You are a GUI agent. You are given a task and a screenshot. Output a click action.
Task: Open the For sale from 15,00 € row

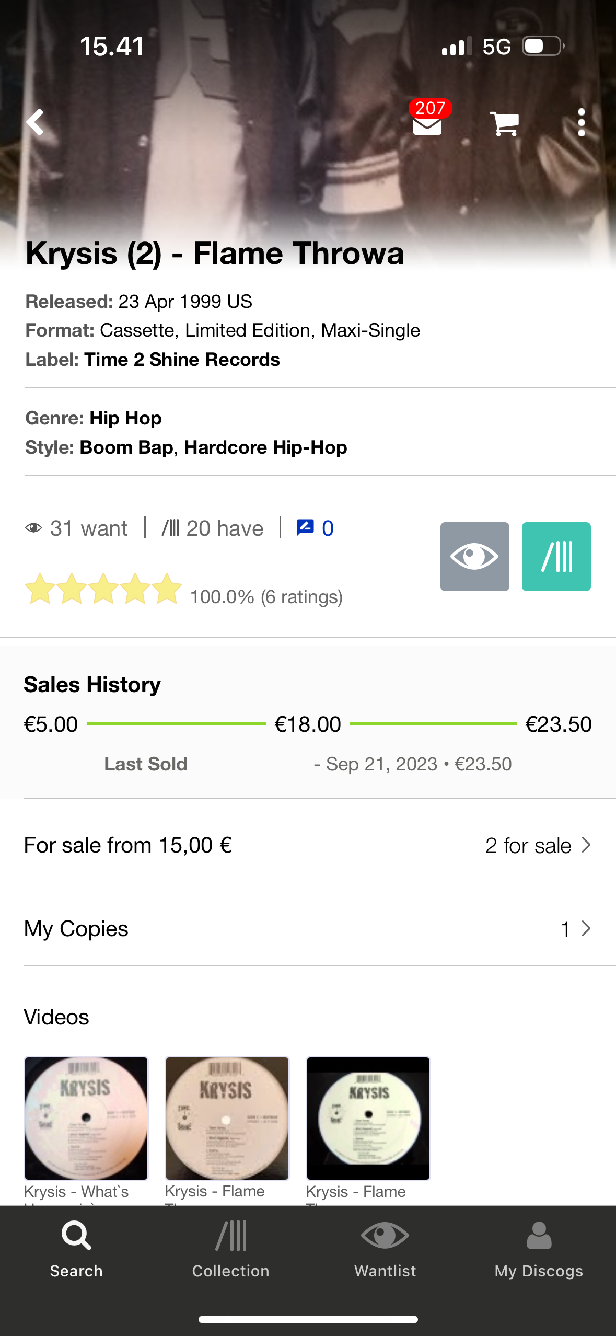click(128, 845)
